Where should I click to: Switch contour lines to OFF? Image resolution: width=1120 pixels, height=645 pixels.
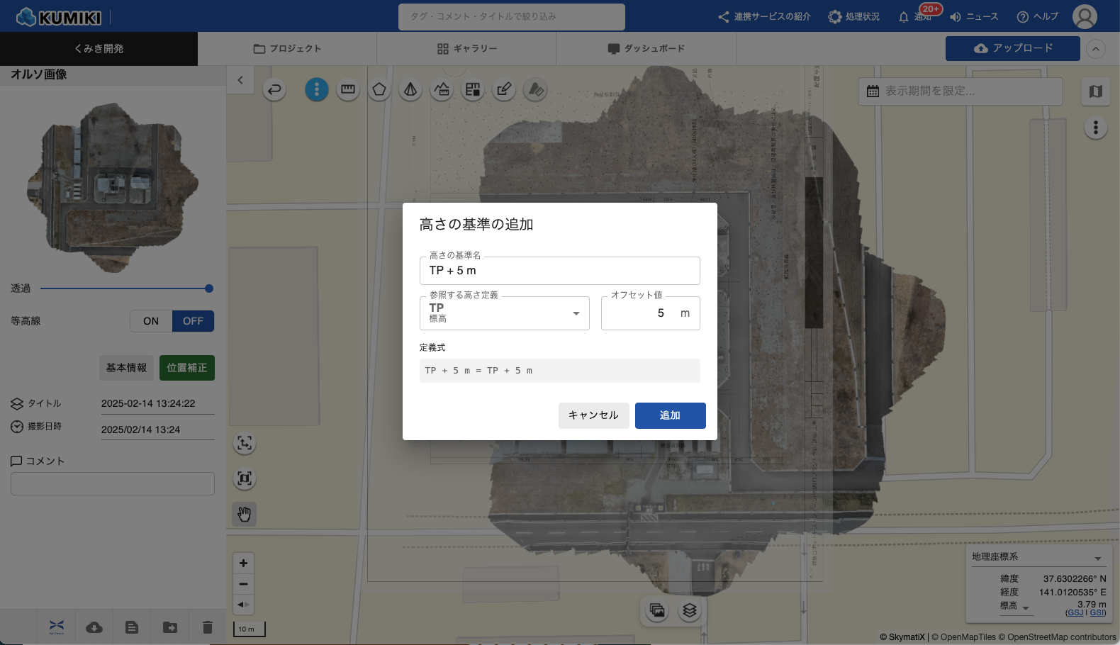coord(193,321)
